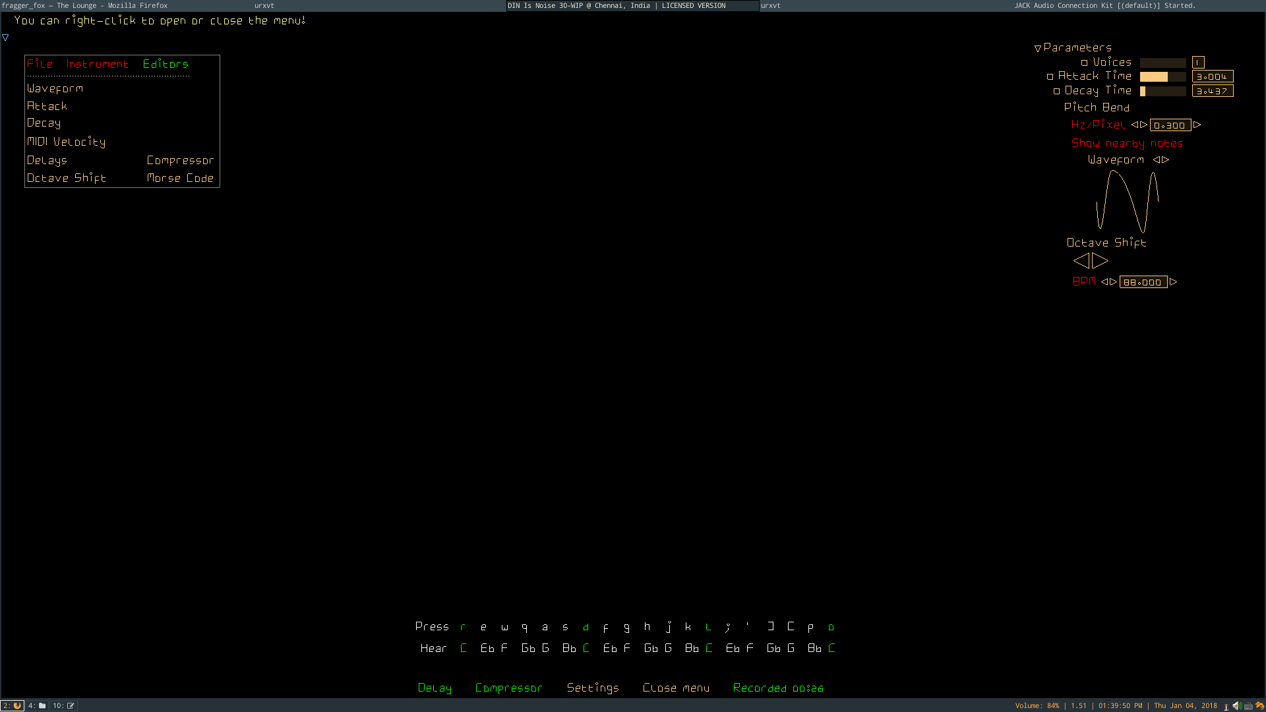Click the Voices value field showing 1
Image resolution: width=1266 pixels, height=712 pixels.
[1198, 63]
